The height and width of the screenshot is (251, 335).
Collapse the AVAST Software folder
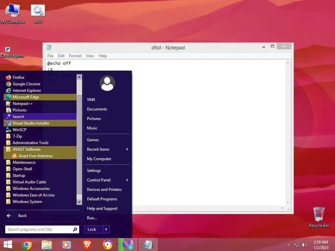click(x=40, y=149)
